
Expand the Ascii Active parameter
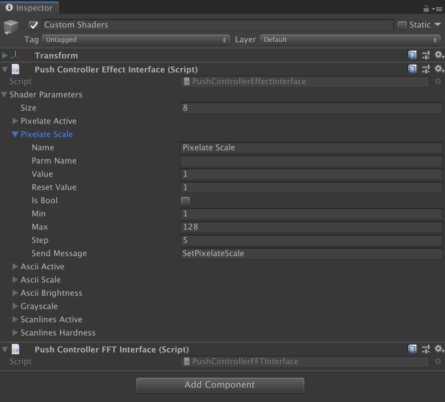tap(15, 266)
